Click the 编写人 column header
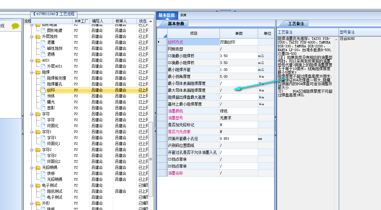Screen dimensions: 381x210 101,21
